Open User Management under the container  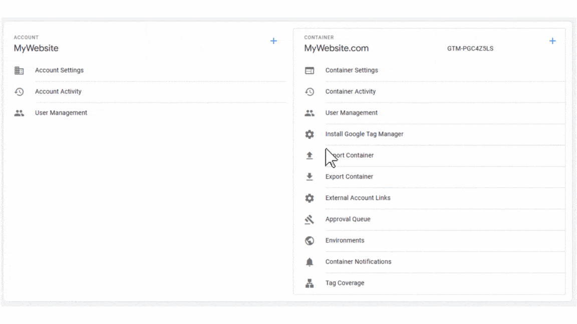pos(352,113)
